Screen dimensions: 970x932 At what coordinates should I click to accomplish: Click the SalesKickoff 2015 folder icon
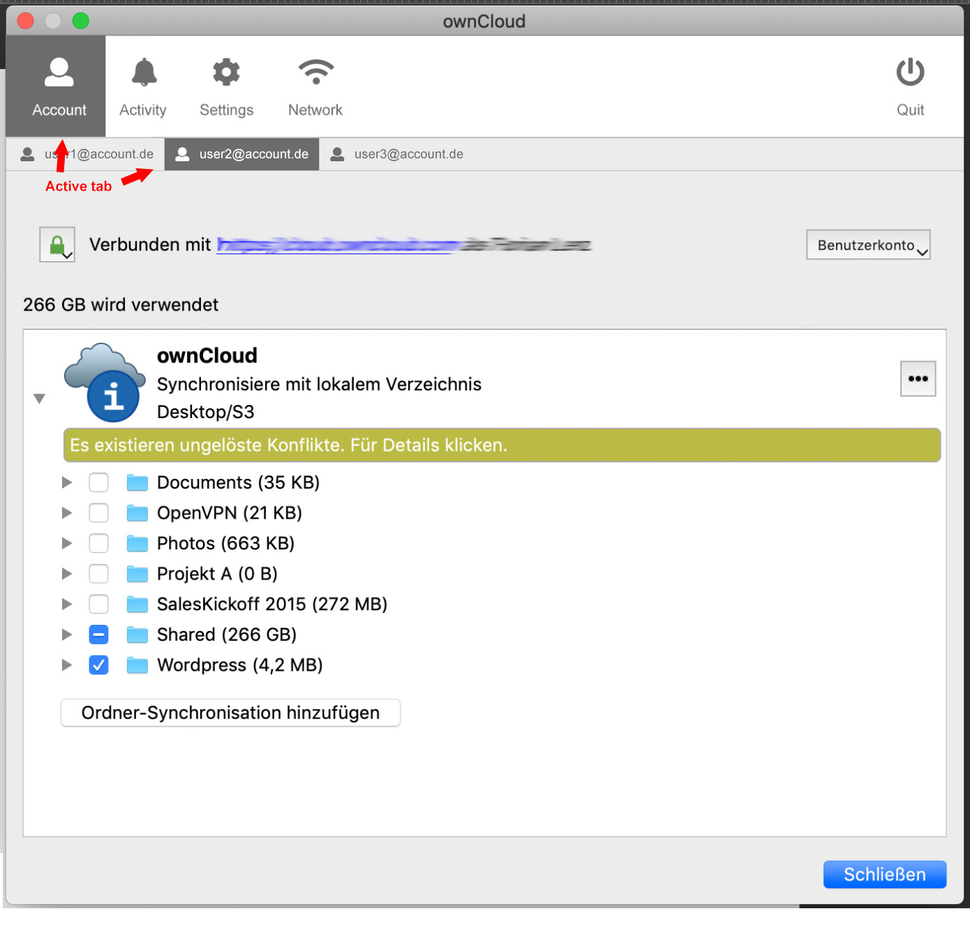tap(137, 604)
